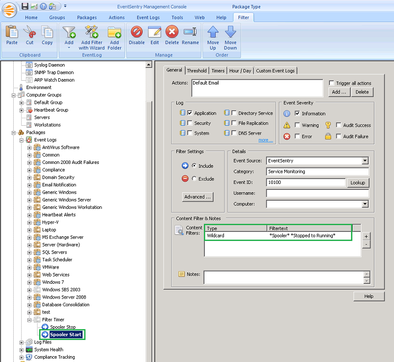Click the Help button below the panel
The height and width of the screenshot is (362, 394).
click(x=369, y=296)
